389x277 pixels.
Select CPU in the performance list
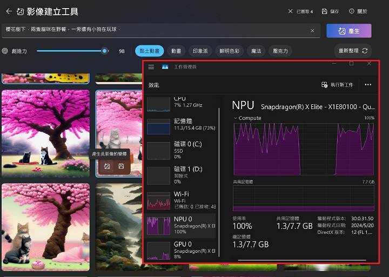(x=181, y=104)
